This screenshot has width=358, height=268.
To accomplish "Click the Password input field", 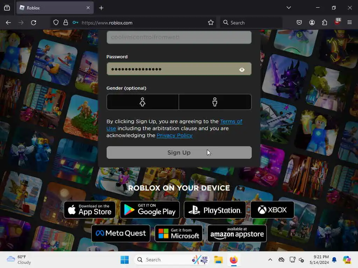I will pyautogui.click(x=179, y=69).
